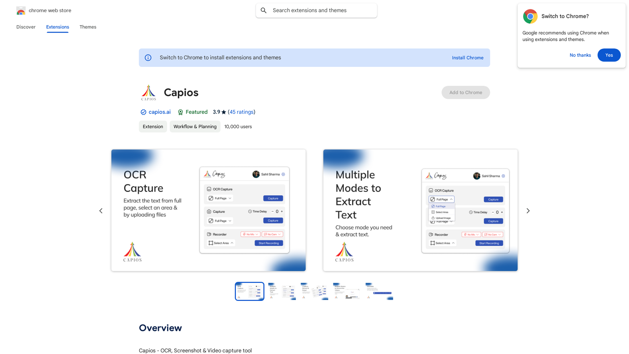Click the 'Switch to Chrome?' popup heading

(565, 17)
